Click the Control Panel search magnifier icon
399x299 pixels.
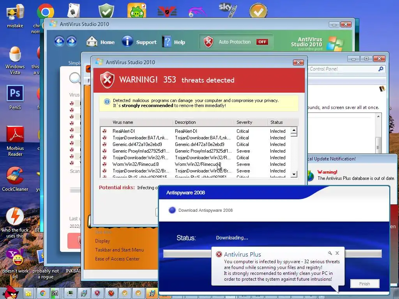pos(381,69)
